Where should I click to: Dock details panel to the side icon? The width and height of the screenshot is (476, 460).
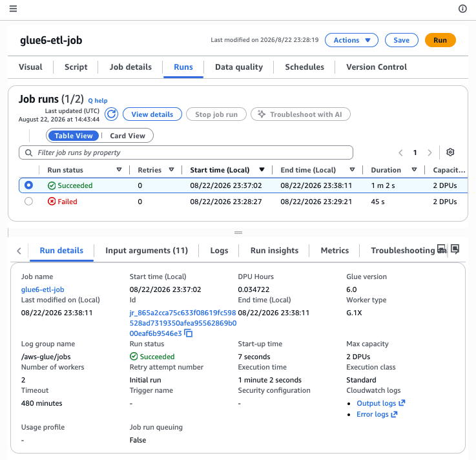pyautogui.click(x=455, y=249)
